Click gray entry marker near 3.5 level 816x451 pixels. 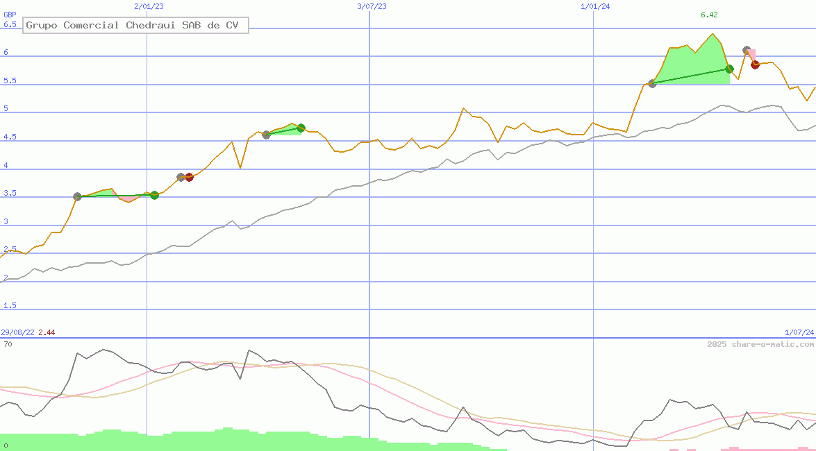78,196
